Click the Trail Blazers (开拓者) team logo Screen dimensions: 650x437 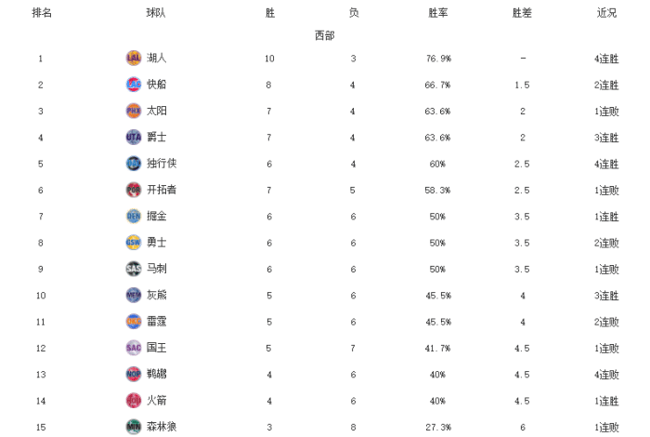click(134, 190)
